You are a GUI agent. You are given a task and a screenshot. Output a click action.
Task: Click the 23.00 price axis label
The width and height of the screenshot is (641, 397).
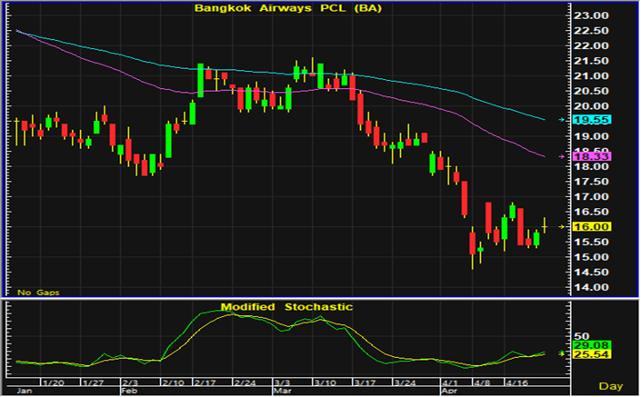coord(591,15)
